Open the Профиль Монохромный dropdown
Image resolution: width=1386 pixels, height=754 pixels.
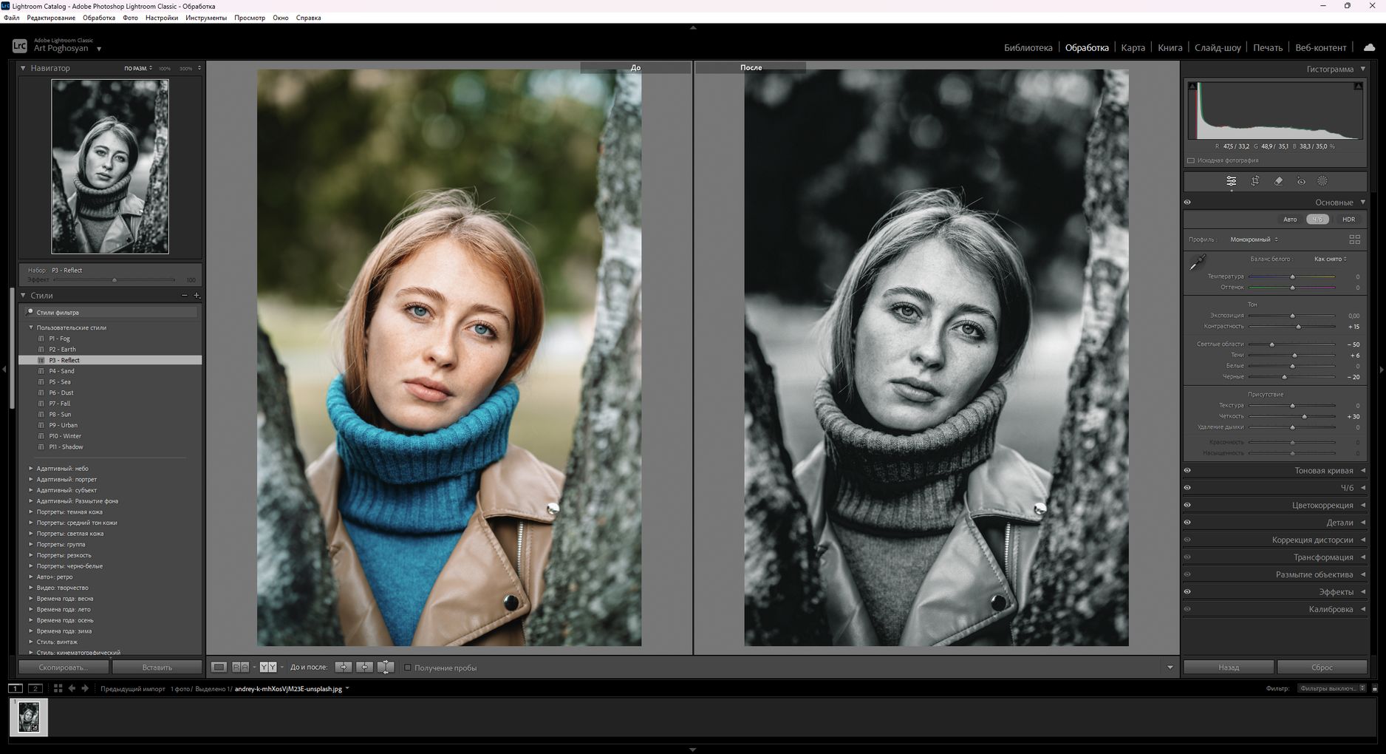1254,240
